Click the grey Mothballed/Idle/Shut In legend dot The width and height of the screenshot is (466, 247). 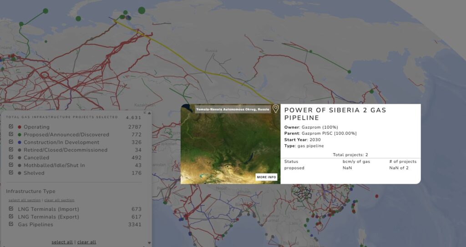20,166
